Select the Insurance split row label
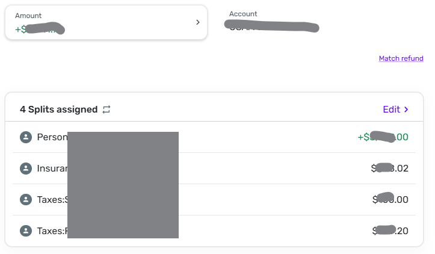The image size is (435, 254). (x=52, y=169)
